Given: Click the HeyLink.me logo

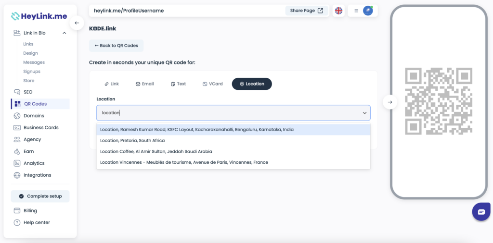Looking at the screenshot, I should pyautogui.click(x=39, y=16).
